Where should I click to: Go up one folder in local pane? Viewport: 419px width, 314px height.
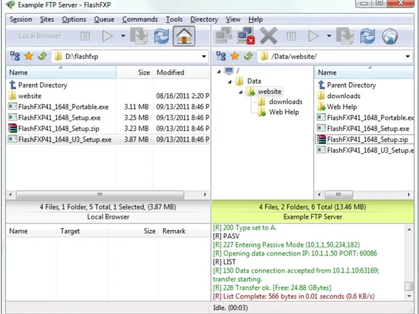(x=42, y=56)
